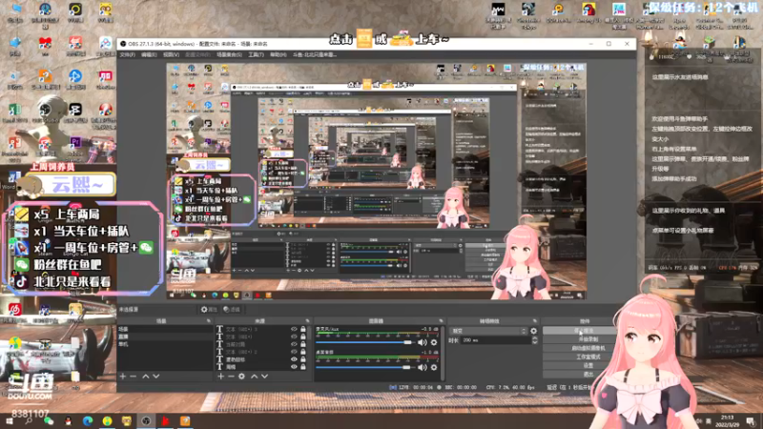The width and height of the screenshot is (763, 429).
Task: Open the 渐变 transition dropdown
Action: 489,331
